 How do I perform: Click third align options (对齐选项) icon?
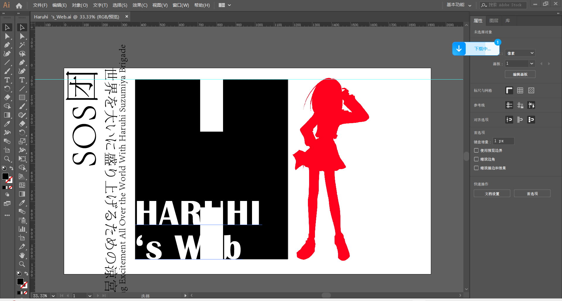pos(531,120)
